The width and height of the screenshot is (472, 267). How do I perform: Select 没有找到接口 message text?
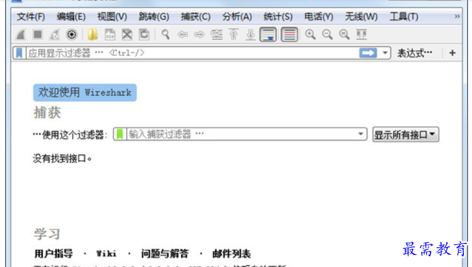62,158
